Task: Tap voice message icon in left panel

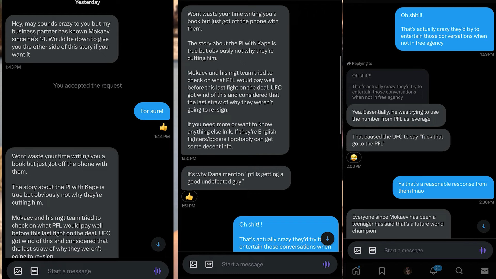Action: tap(158, 271)
